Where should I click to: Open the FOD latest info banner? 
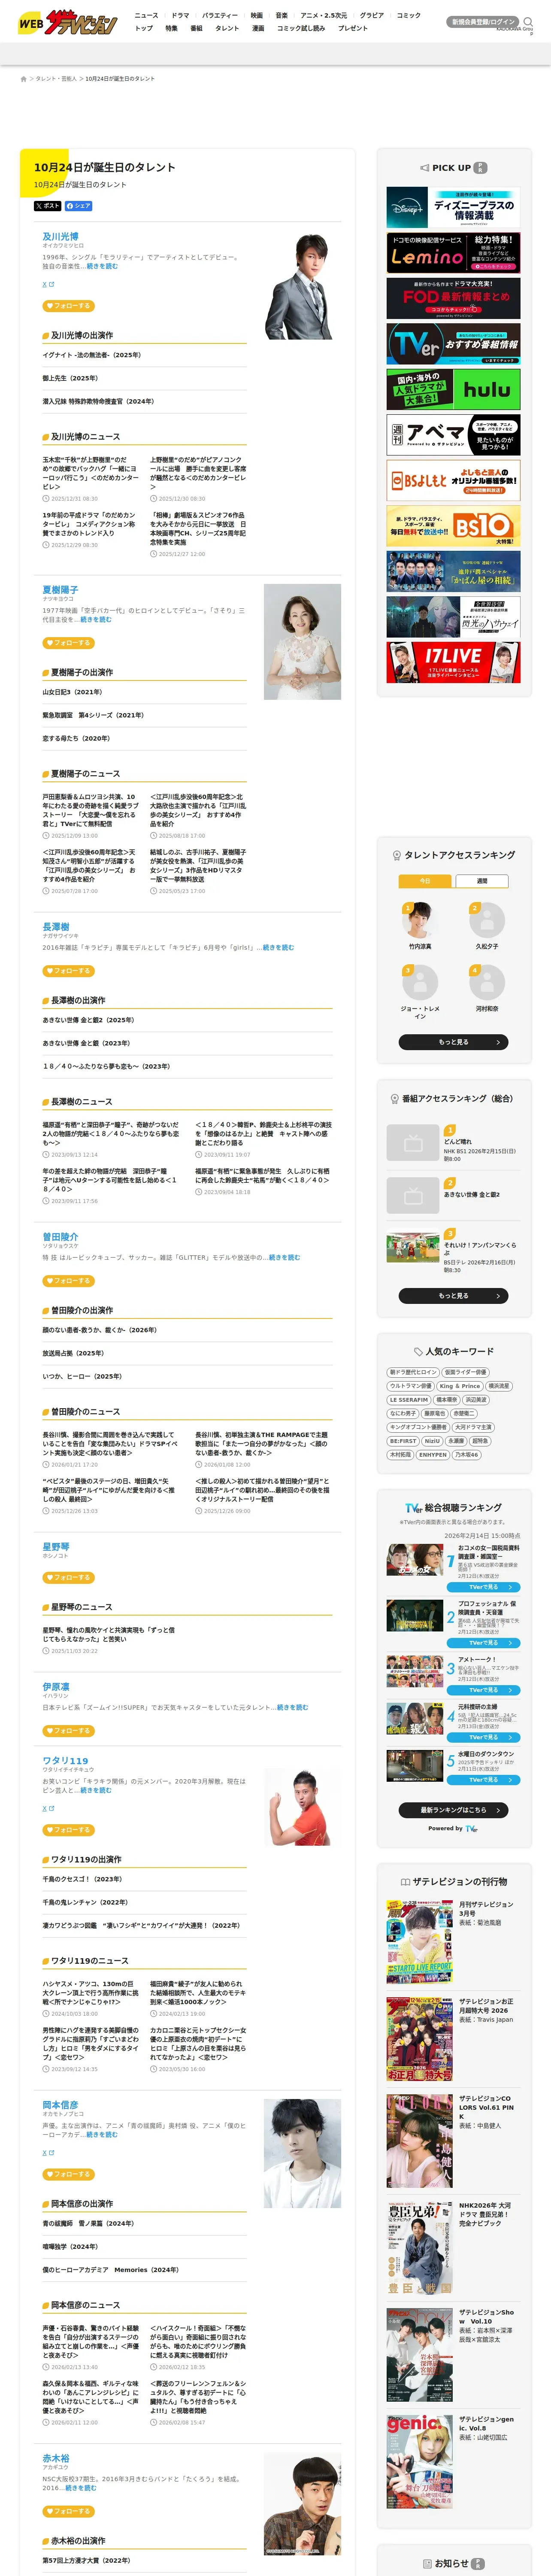(x=453, y=298)
